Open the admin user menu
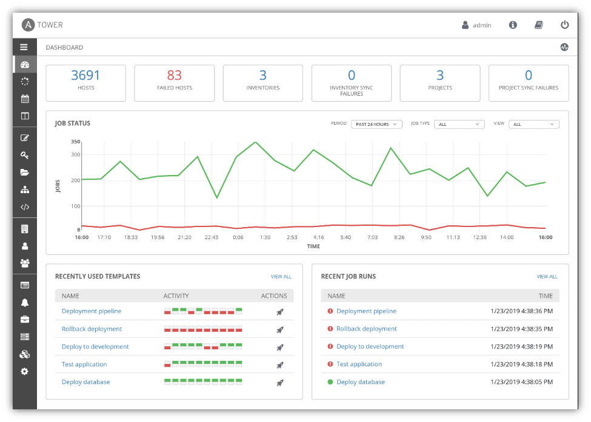The width and height of the screenshot is (591, 422). click(x=478, y=25)
